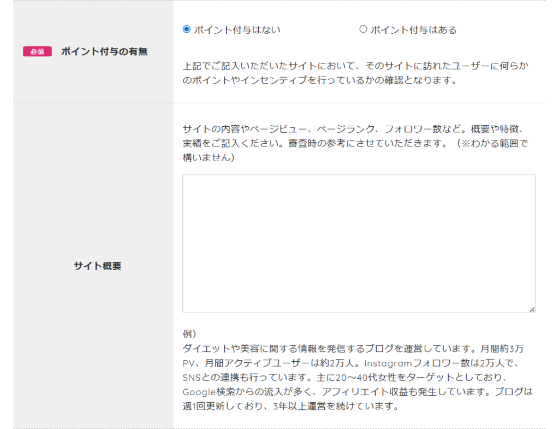Select the ポイント付与はある radio button
Viewport: 559px width, 429px height.
tap(363, 30)
